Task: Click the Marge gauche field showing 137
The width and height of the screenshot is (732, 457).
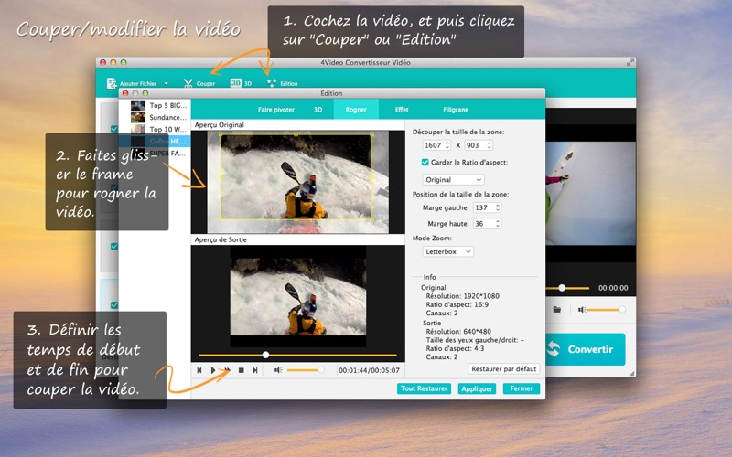Action: click(x=484, y=208)
